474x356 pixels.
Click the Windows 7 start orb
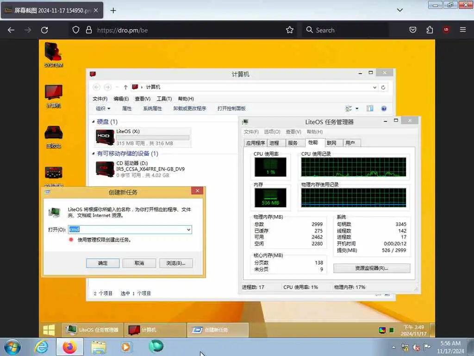pyautogui.click(x=12, y=347)
